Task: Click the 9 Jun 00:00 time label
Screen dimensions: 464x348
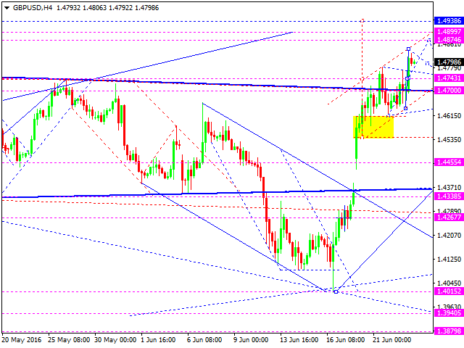Action: click(x=251, y=340)
